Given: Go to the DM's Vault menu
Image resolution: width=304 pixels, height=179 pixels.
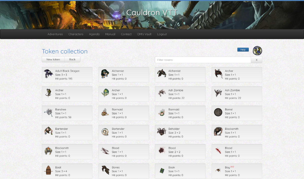Looking at the screenshot, I should coord(144,34).
